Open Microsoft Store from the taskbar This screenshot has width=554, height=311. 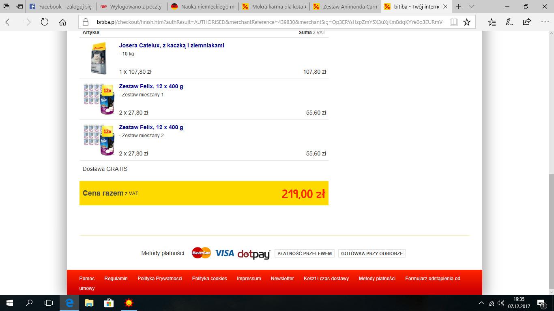tap(109, 303)
